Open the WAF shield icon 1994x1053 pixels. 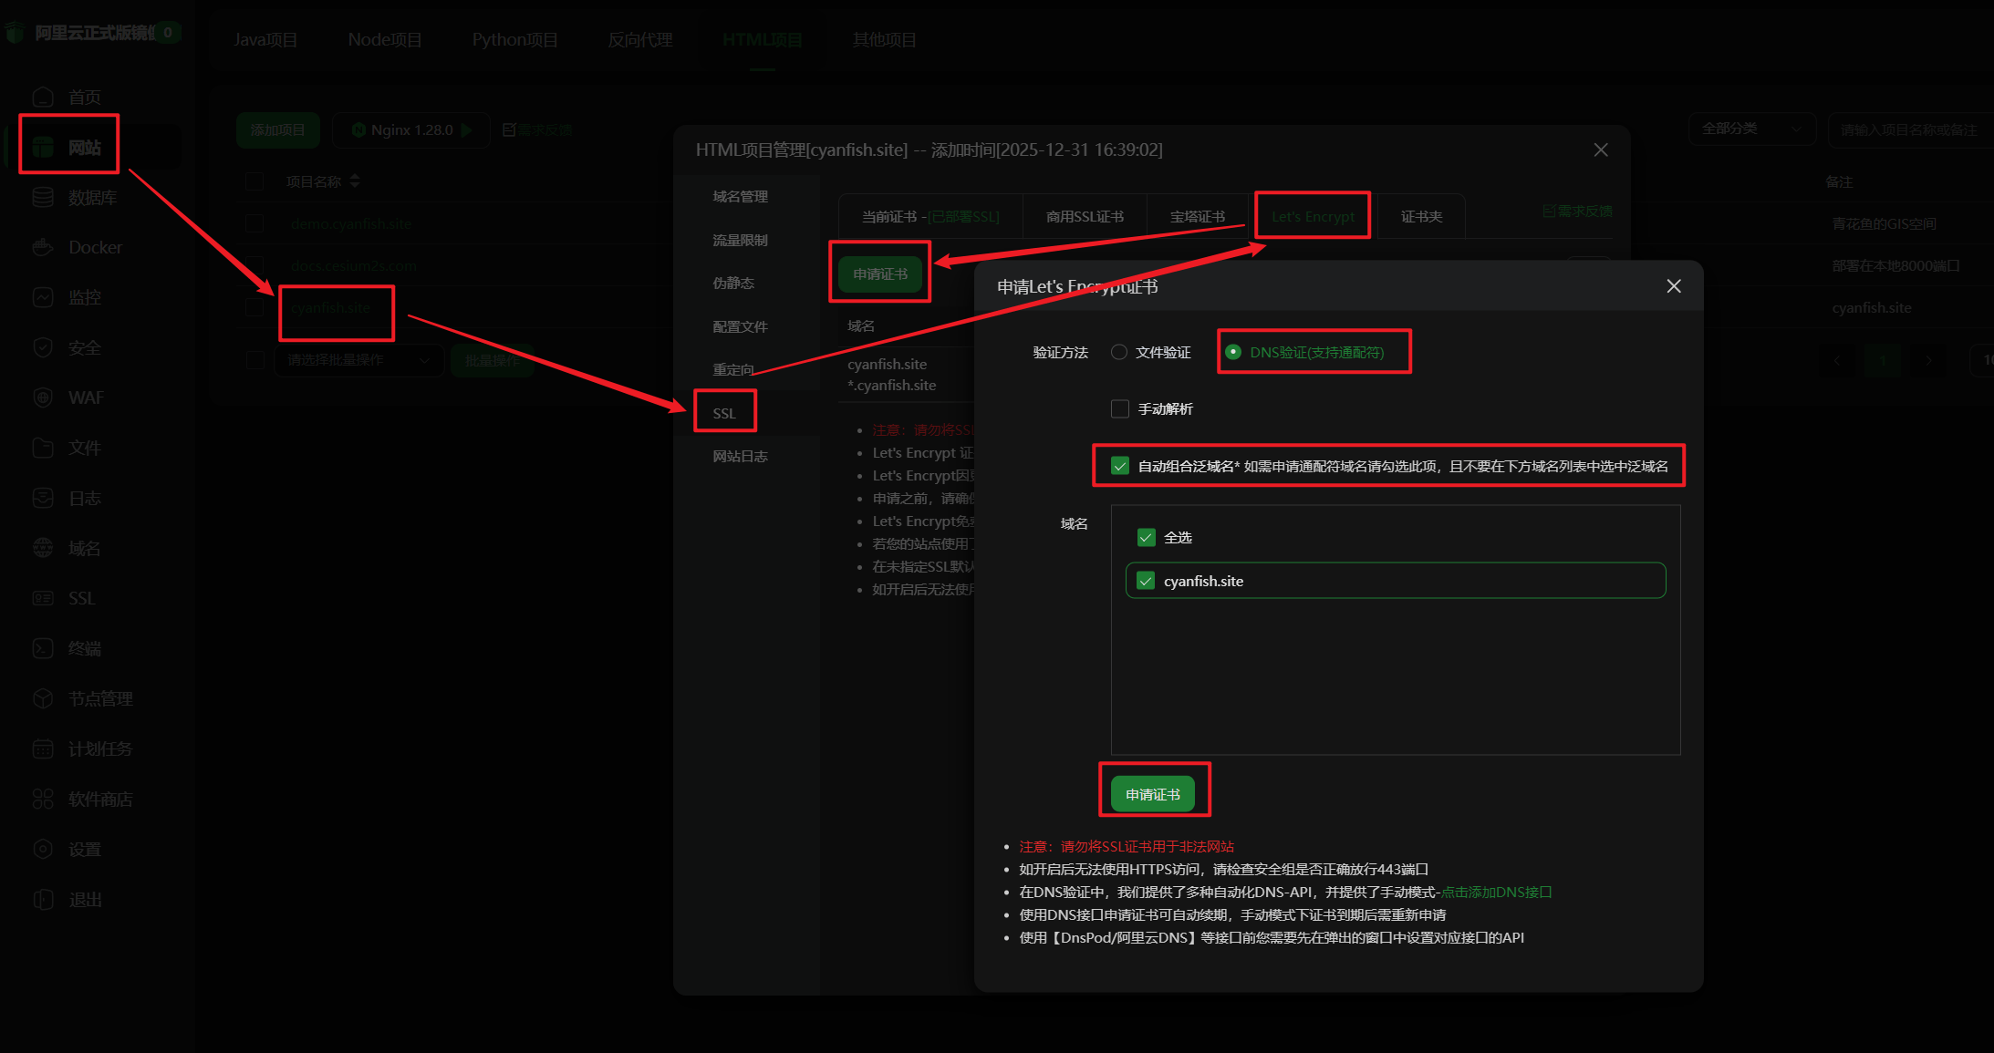tap(43, 397)
